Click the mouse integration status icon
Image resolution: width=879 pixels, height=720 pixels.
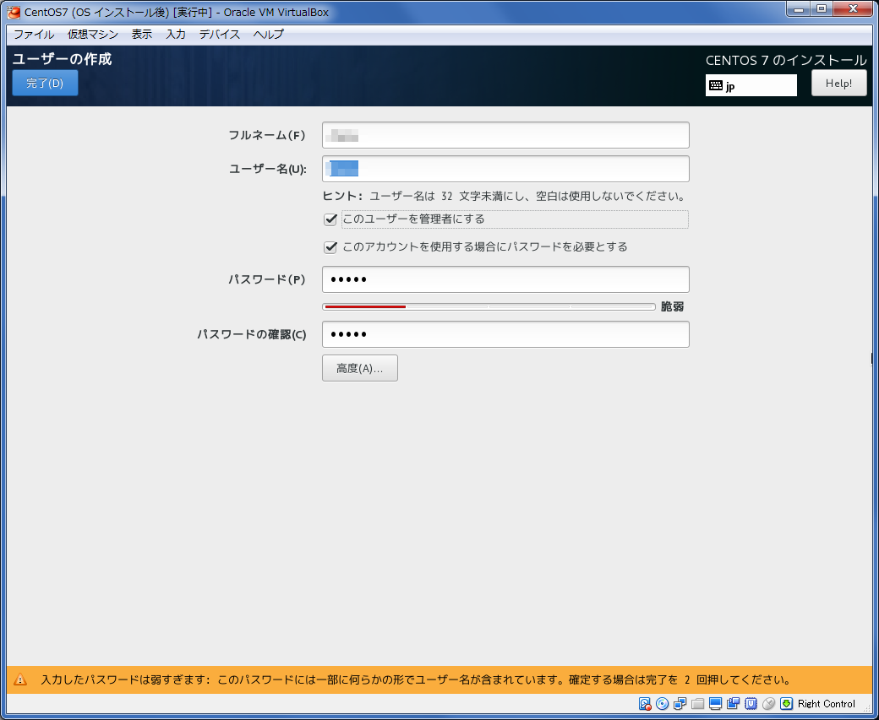pos(768,704)
